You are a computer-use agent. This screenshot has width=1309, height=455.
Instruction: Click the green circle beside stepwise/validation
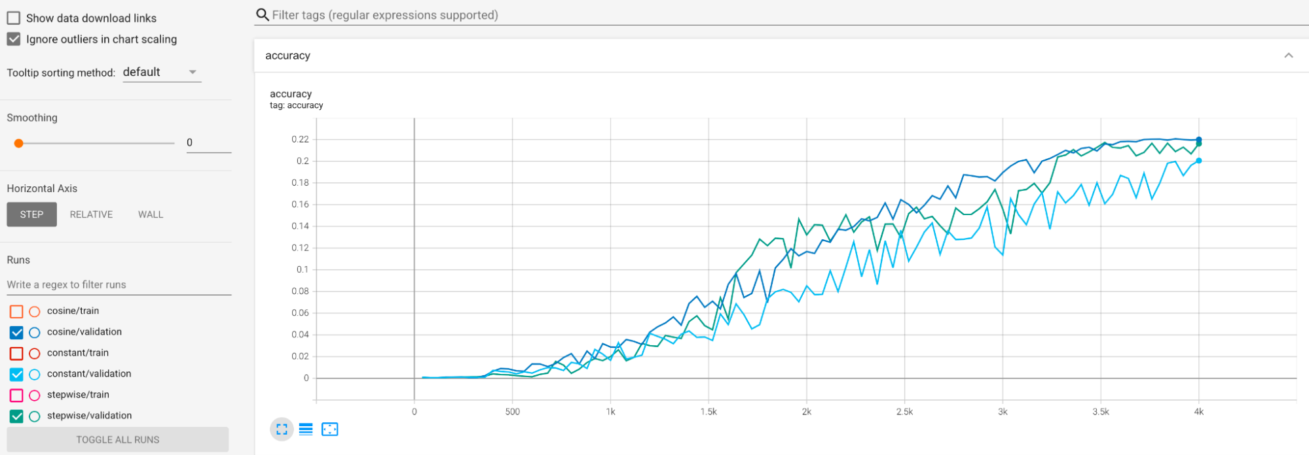pyautogui.click(x=34, y=416)
